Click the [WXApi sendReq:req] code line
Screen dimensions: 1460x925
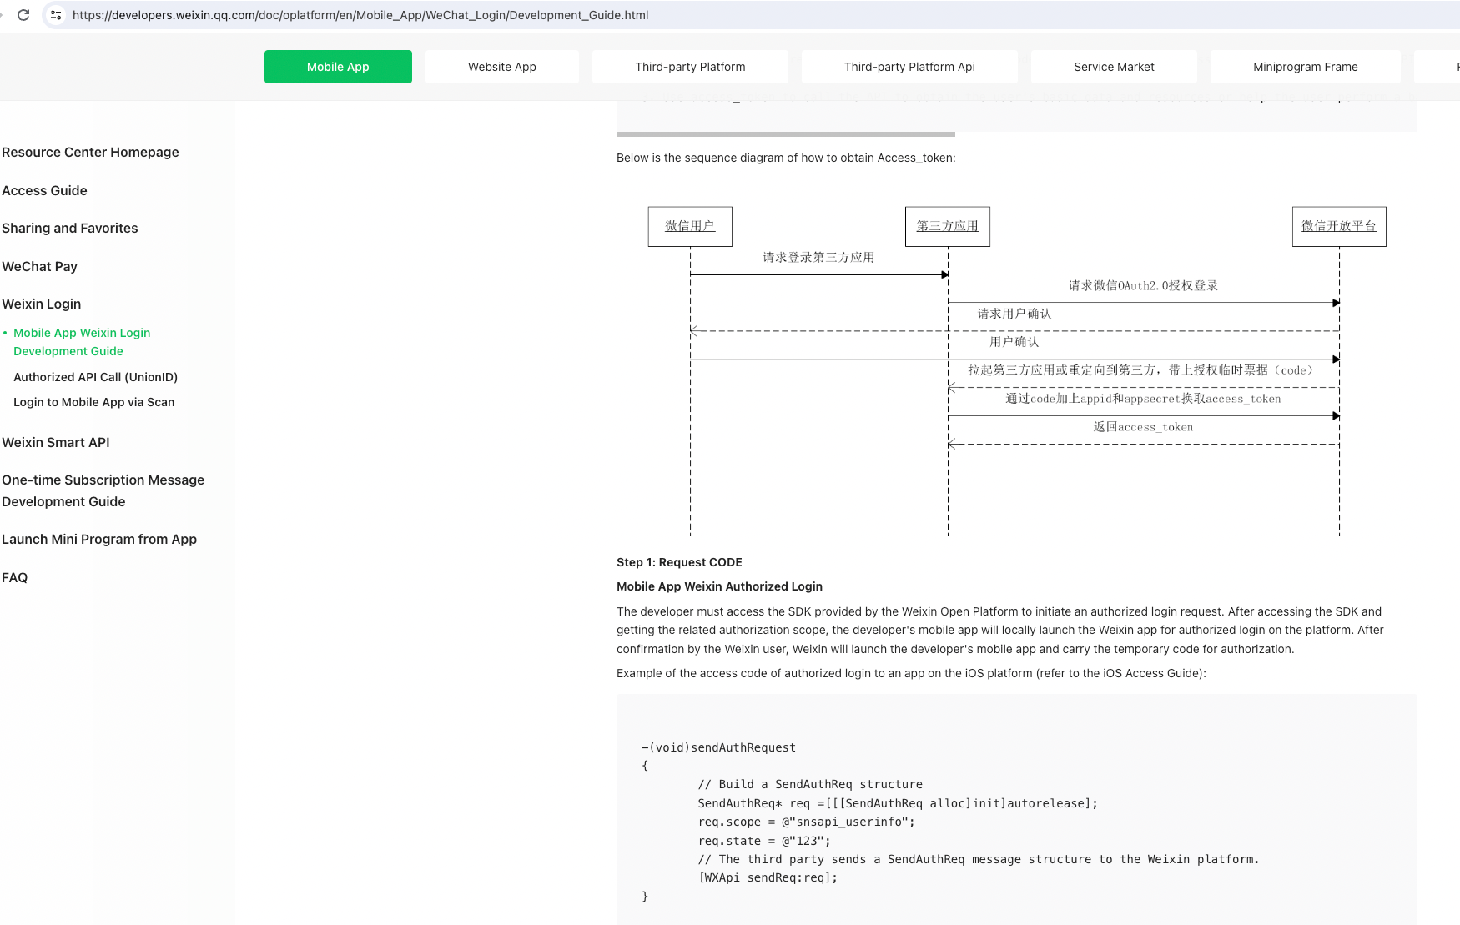coord(768,878)
